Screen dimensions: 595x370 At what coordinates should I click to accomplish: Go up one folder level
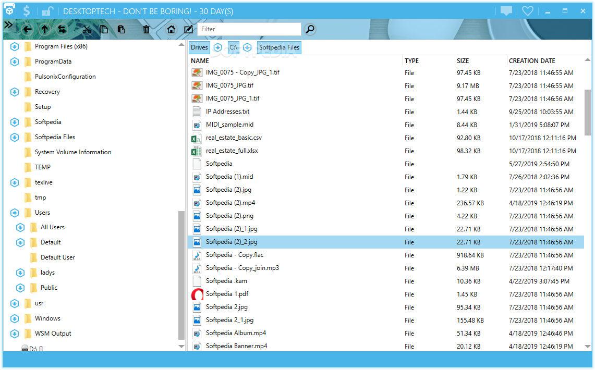[44, 29]
